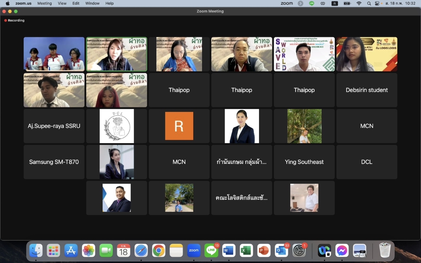421x263 pixels.
Task: Open Control Center in menu bar
Action: [377, 3]
